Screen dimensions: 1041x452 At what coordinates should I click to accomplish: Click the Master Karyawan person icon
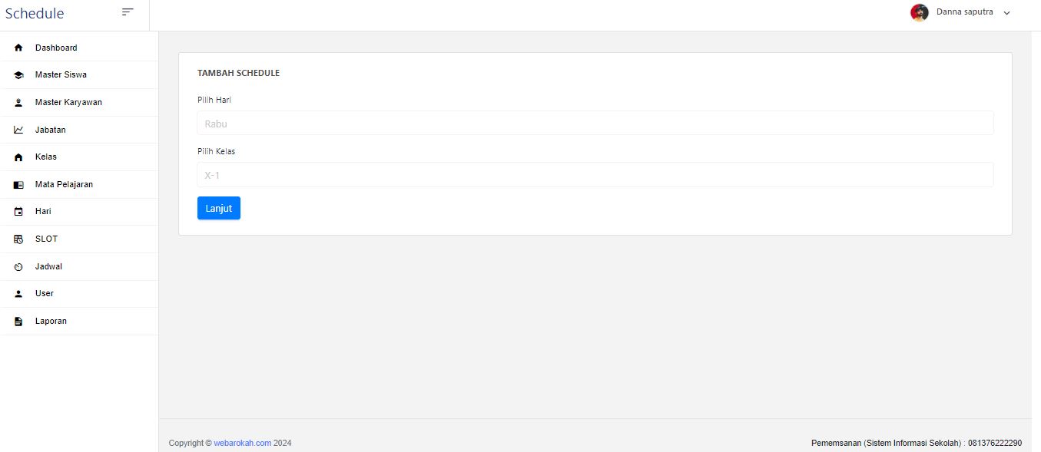[x=18, y=103]
